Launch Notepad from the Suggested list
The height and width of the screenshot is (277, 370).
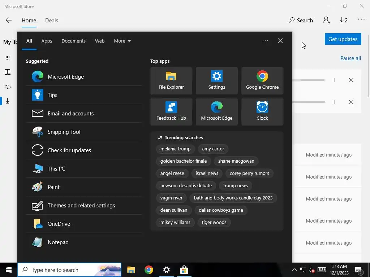(84, 242)
